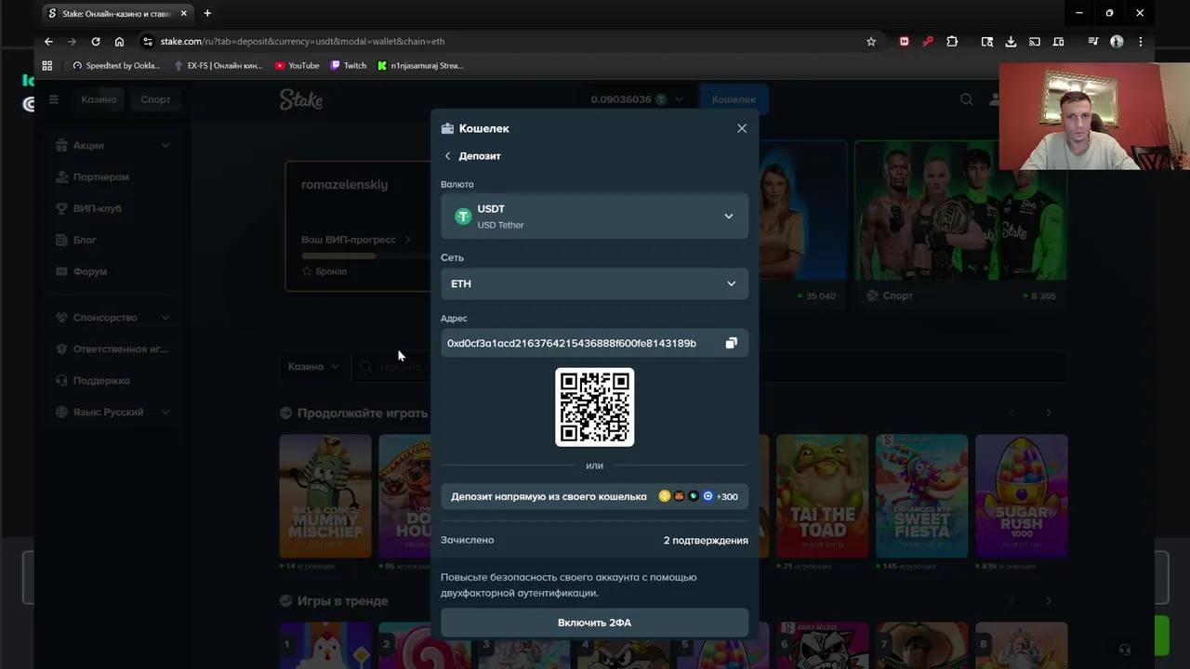Screen dimensions: 1190x669
Task: Open media controls icon in toolbar
Action: pyautogui.click(x=1093, y=42)
